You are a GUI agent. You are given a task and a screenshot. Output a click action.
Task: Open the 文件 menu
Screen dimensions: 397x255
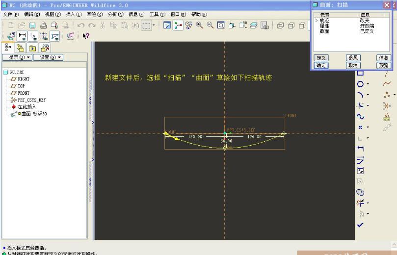coord(11,14)
